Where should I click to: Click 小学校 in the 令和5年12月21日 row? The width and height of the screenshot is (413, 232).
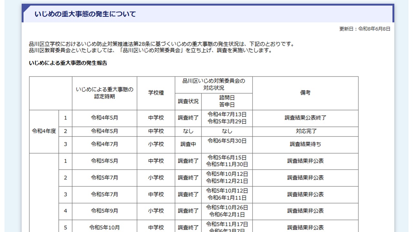[x=156, y=178]
